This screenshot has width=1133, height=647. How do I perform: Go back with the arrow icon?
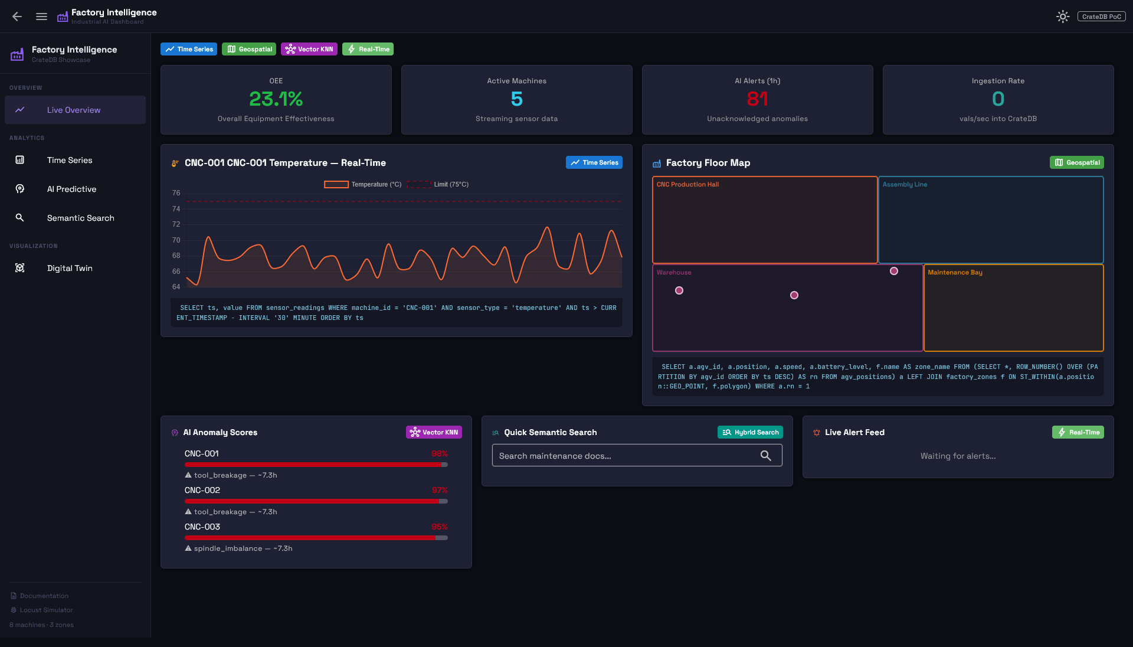pyautogui.click(x=17, y=17)
